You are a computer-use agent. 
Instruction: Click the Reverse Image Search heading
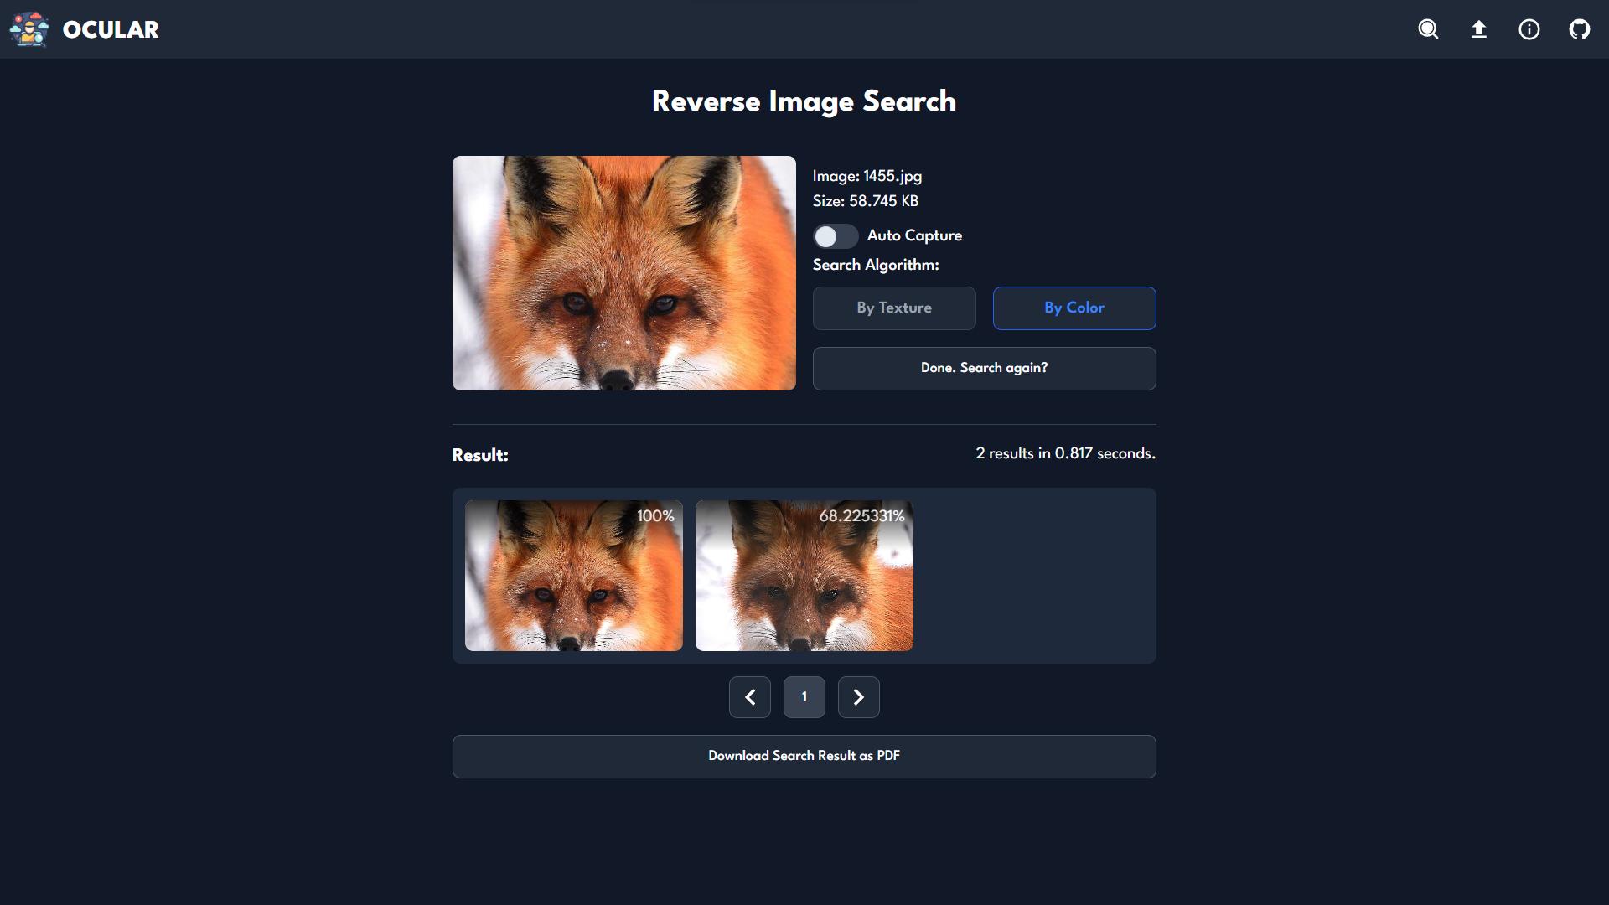pos(804,101)
